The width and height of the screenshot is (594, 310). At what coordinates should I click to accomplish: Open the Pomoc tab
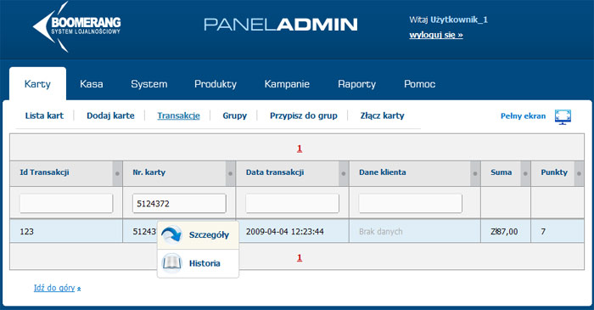[x=419, y=84]
